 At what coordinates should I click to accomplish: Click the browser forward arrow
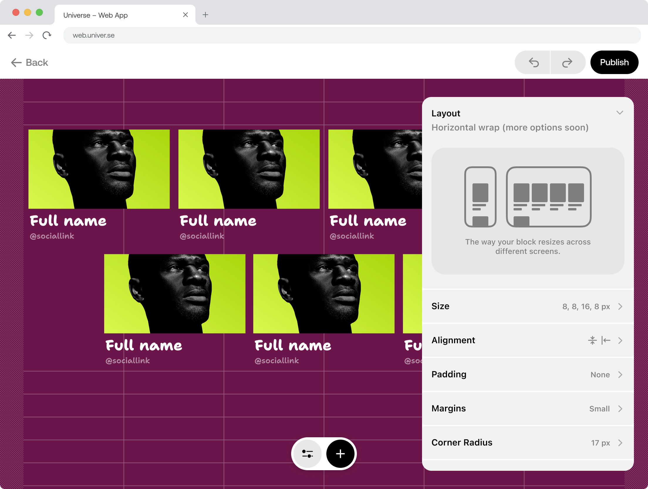pos(29,35)
